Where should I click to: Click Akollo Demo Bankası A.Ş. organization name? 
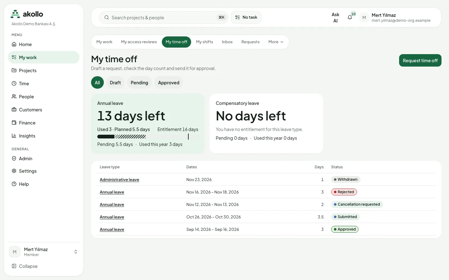point(34,24)
